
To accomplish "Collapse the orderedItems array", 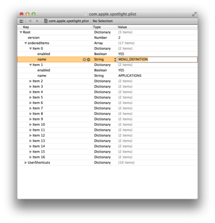I will (26, 43).
